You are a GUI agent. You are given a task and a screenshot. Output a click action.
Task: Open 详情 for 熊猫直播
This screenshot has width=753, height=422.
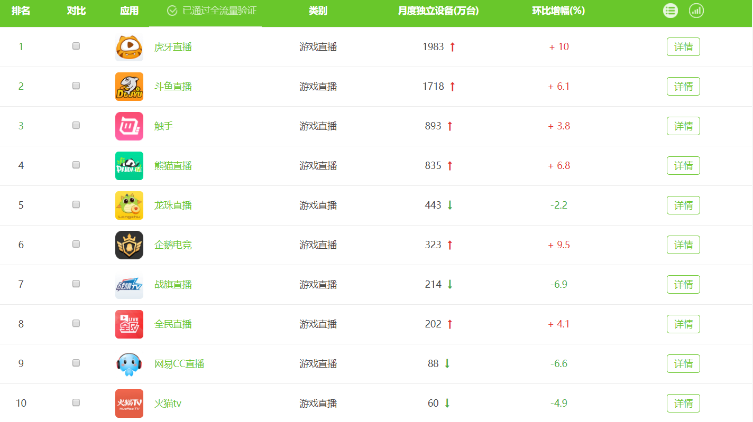(x=683, y=166)
